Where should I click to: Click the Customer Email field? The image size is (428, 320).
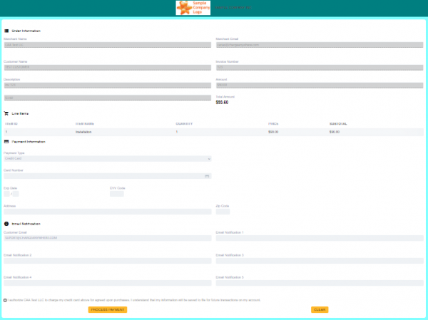coord(108,238)
